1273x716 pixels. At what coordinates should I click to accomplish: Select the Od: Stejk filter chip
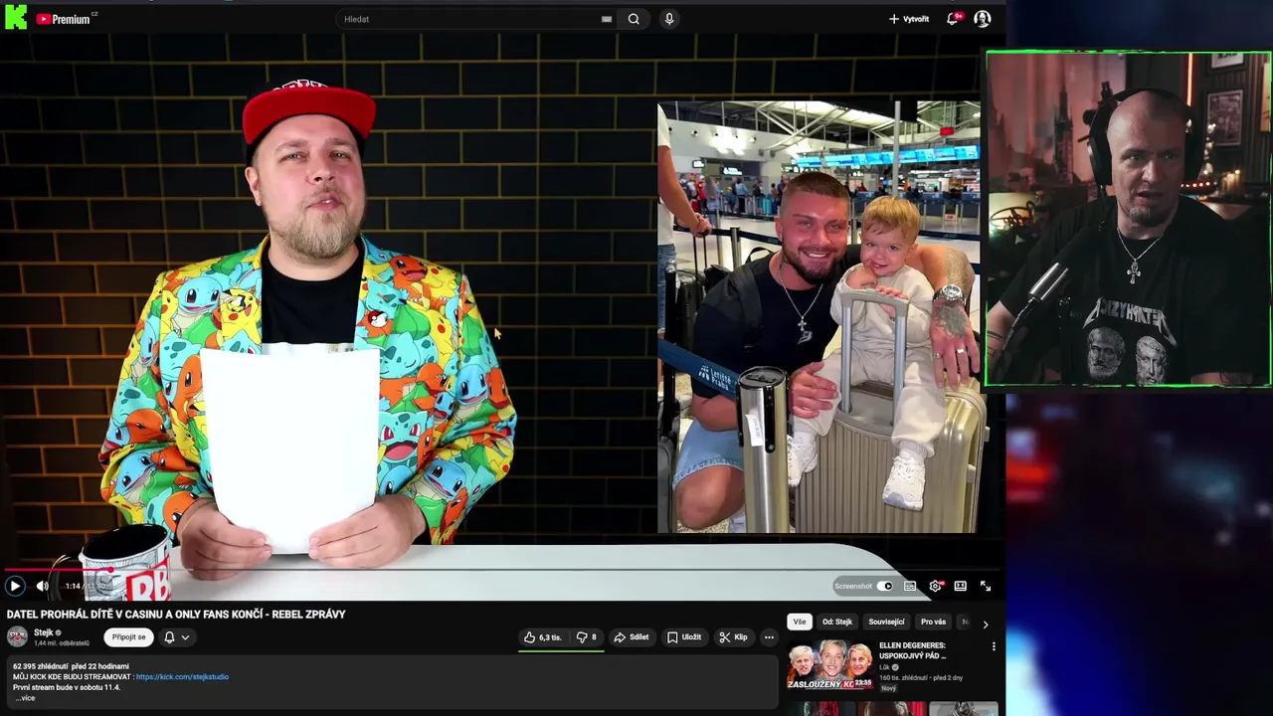pyautogui.click(x=837, y=622)
